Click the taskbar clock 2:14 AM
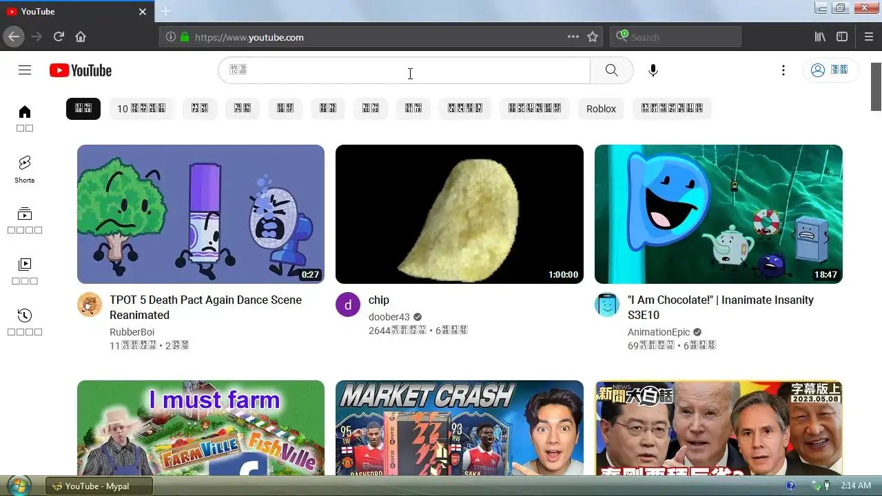Screen dimensions: 882x496 [856, 486]
